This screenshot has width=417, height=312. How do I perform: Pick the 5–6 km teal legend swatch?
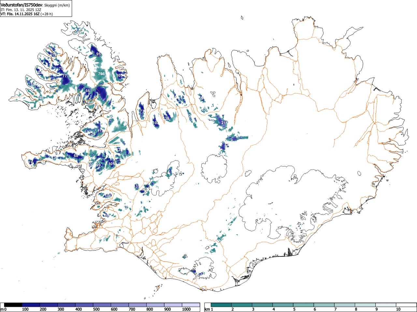[x=303, y=305]
